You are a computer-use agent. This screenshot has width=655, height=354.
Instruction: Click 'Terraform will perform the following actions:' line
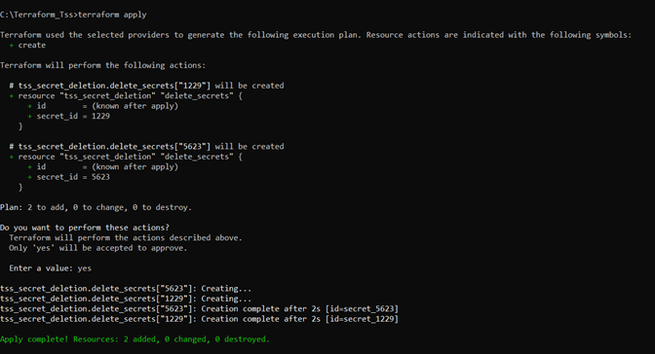(x=102, y=65)
